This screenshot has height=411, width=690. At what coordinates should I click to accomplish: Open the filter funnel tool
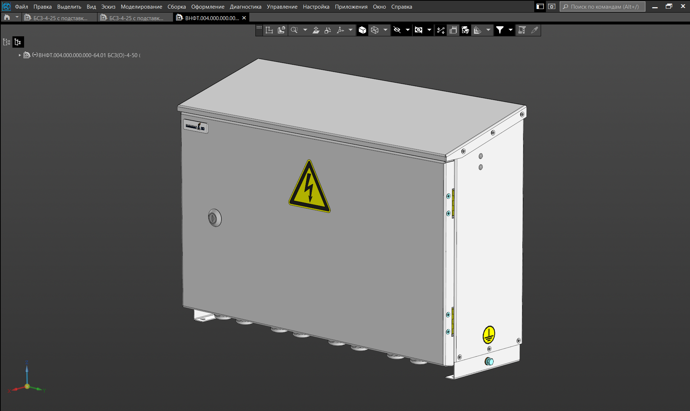click(x=500, y=30)
